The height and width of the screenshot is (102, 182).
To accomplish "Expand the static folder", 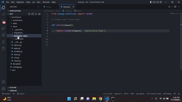I will point(24,23).
